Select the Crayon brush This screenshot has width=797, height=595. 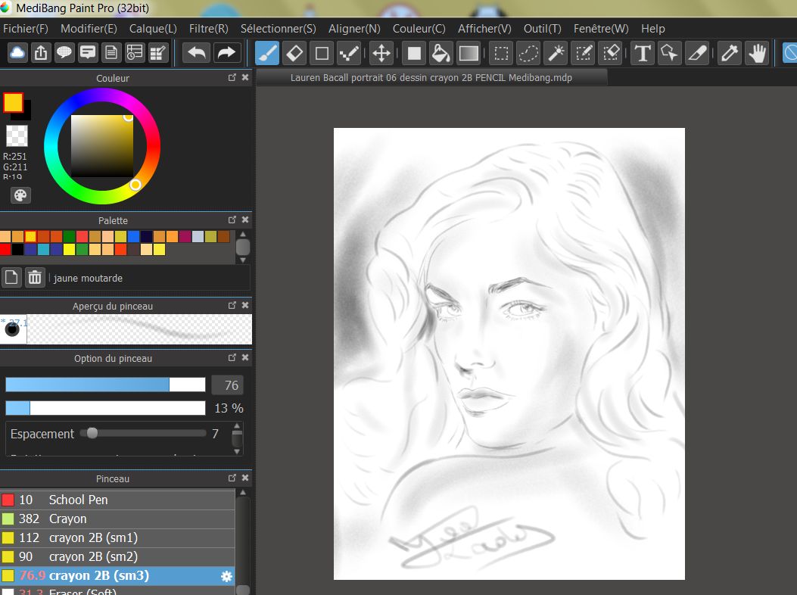click(117, 519)
